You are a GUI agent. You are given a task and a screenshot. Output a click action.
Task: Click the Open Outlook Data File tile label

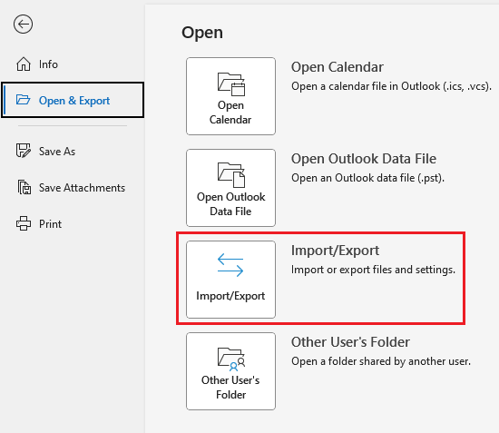coord(230,204)
